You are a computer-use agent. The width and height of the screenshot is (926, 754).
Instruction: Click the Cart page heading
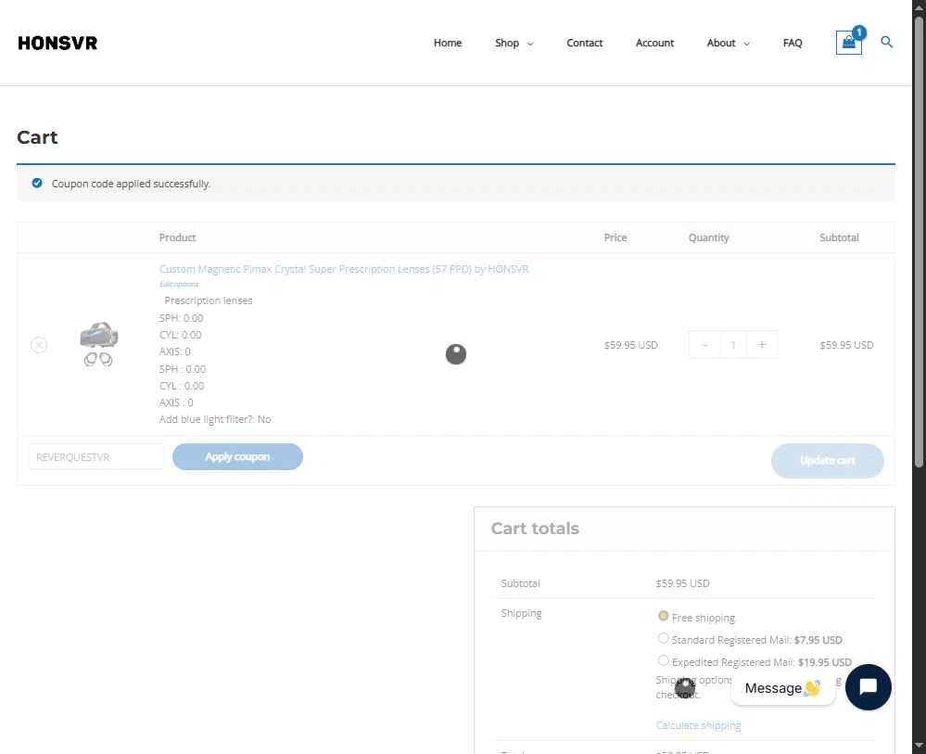click(37, 137)
